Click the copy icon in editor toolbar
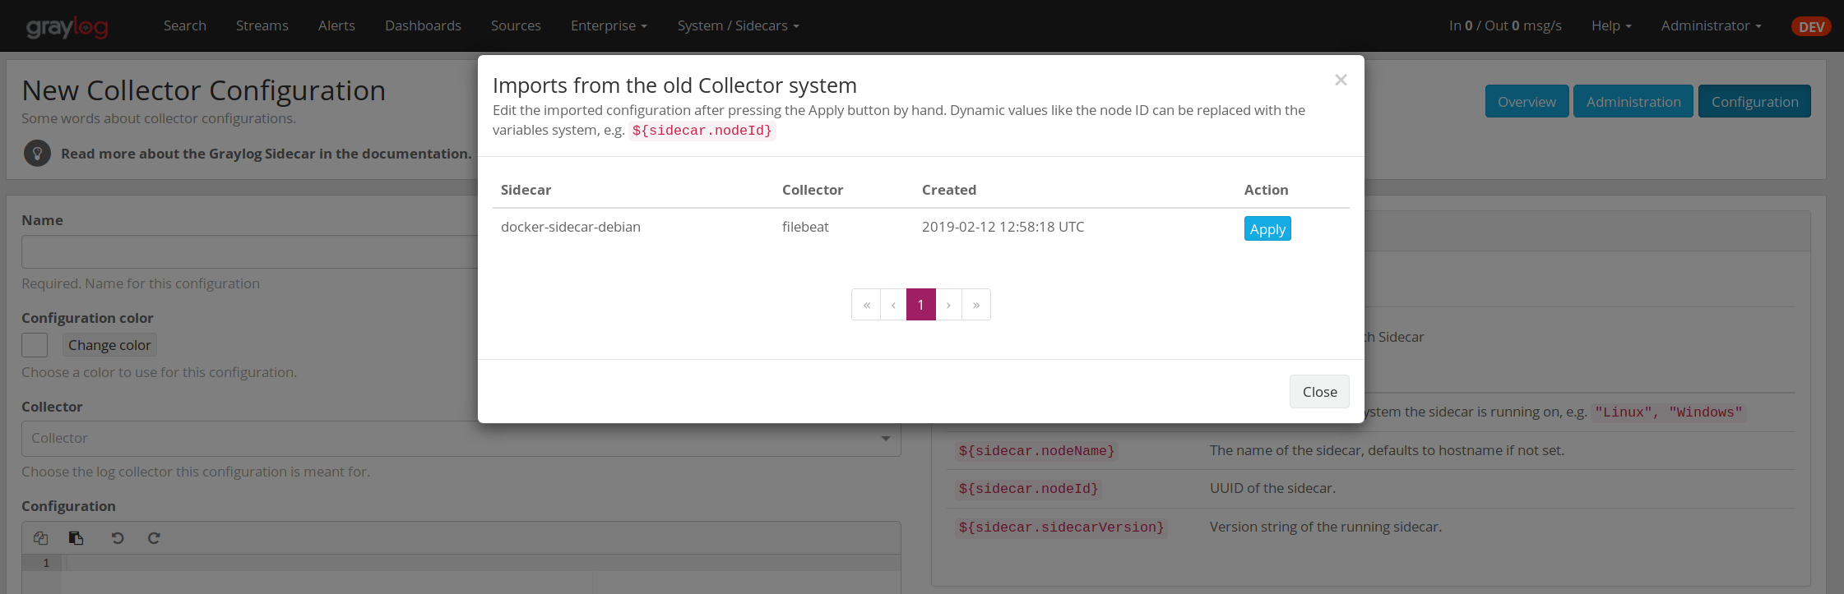This screenshot has height=594, width=1844. click(x=41, y=538)
